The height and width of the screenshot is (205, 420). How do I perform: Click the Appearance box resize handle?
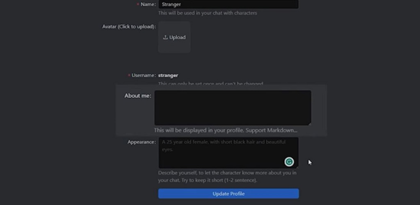(x=297, y=166)
